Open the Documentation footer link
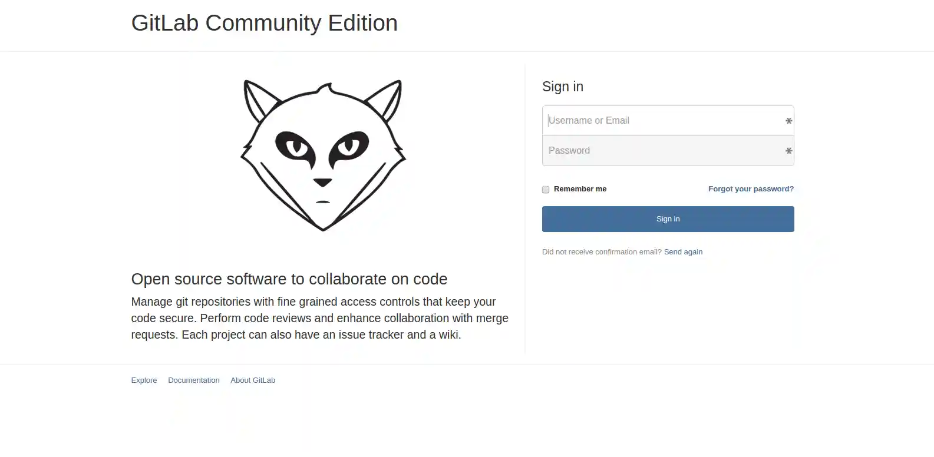Image resolution: width=934 pixels, height=457 pixels. 194,380
